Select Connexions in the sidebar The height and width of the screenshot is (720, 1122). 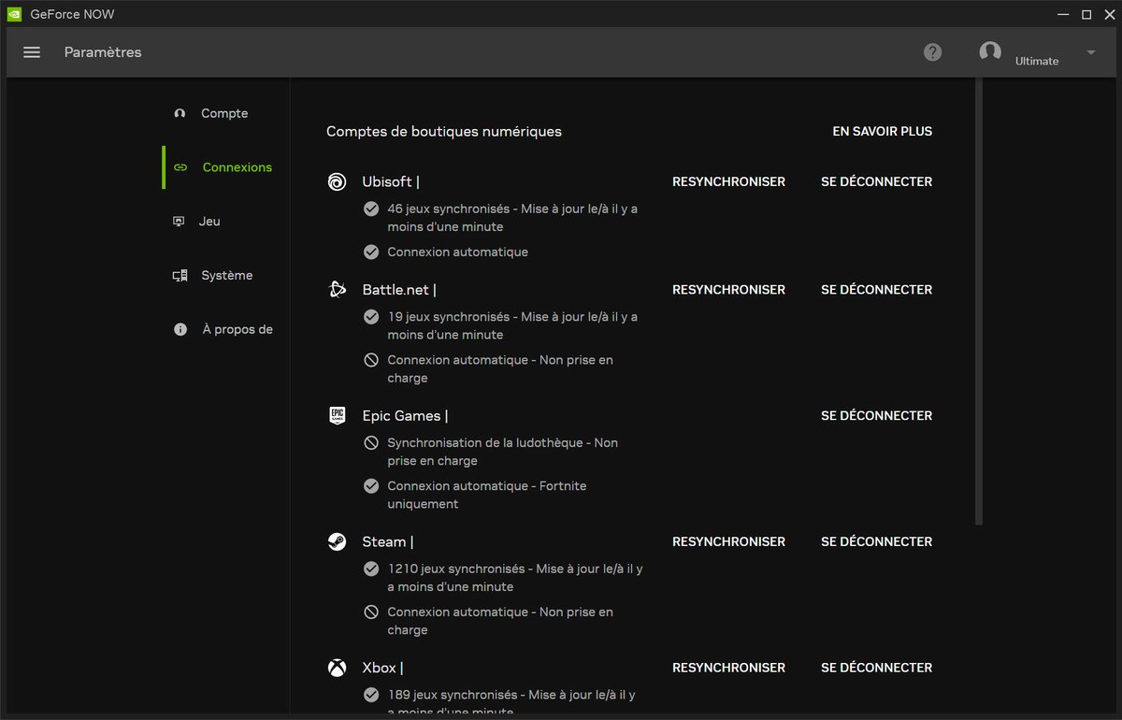point(237,166)
